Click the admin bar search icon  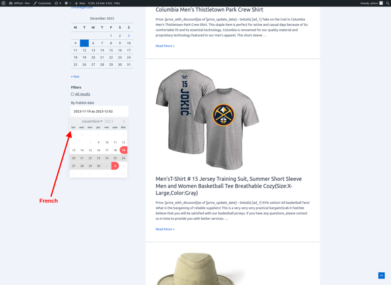(388, 3)
